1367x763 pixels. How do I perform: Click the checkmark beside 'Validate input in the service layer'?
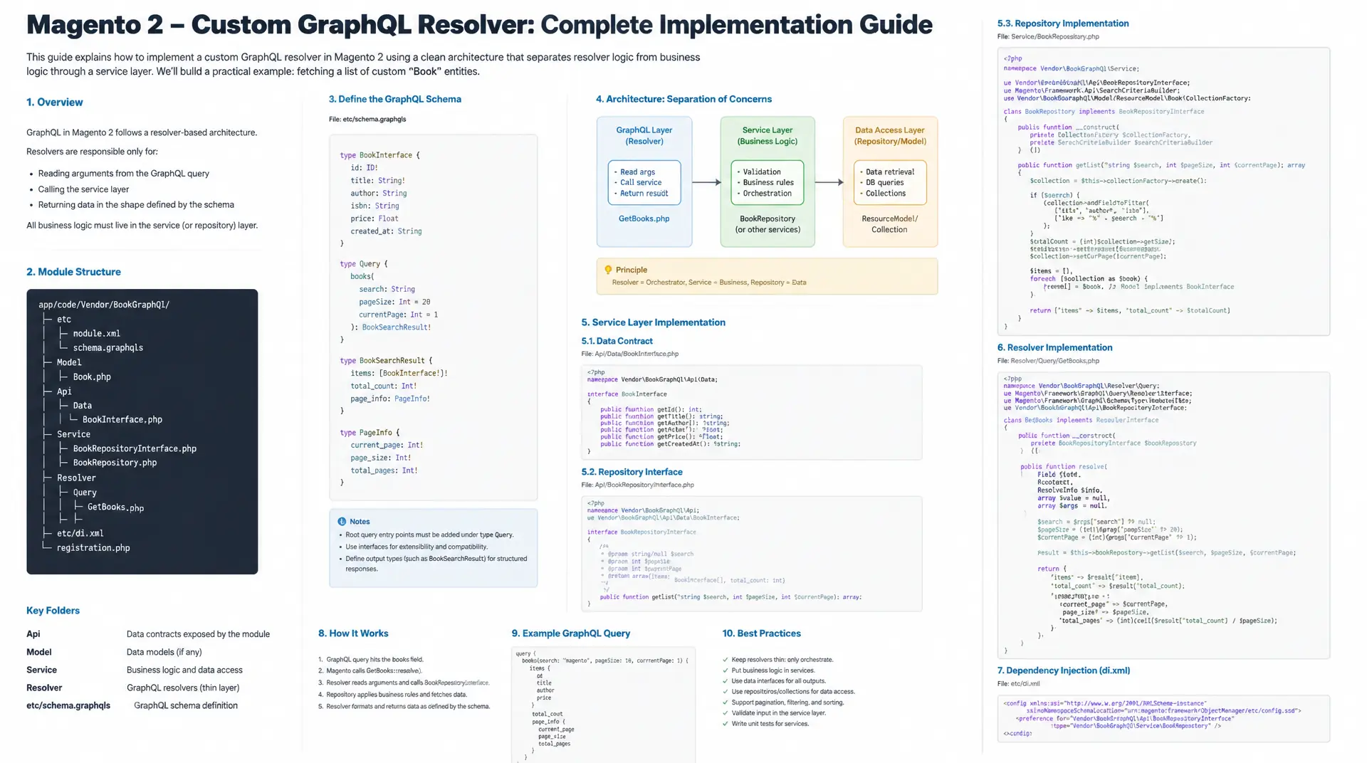click(726, 713)
